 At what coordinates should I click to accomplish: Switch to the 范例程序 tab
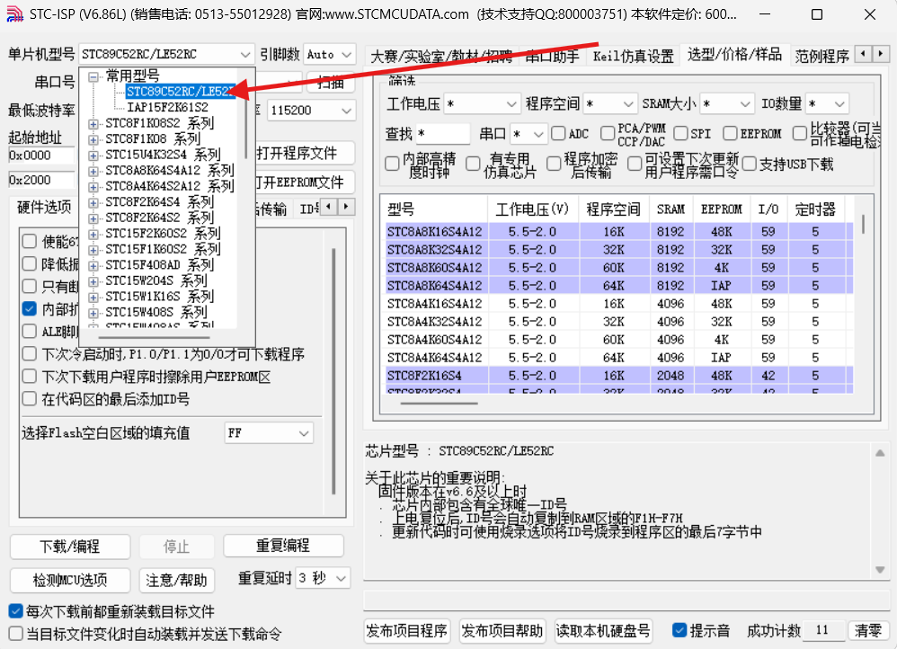coord(822,56)
